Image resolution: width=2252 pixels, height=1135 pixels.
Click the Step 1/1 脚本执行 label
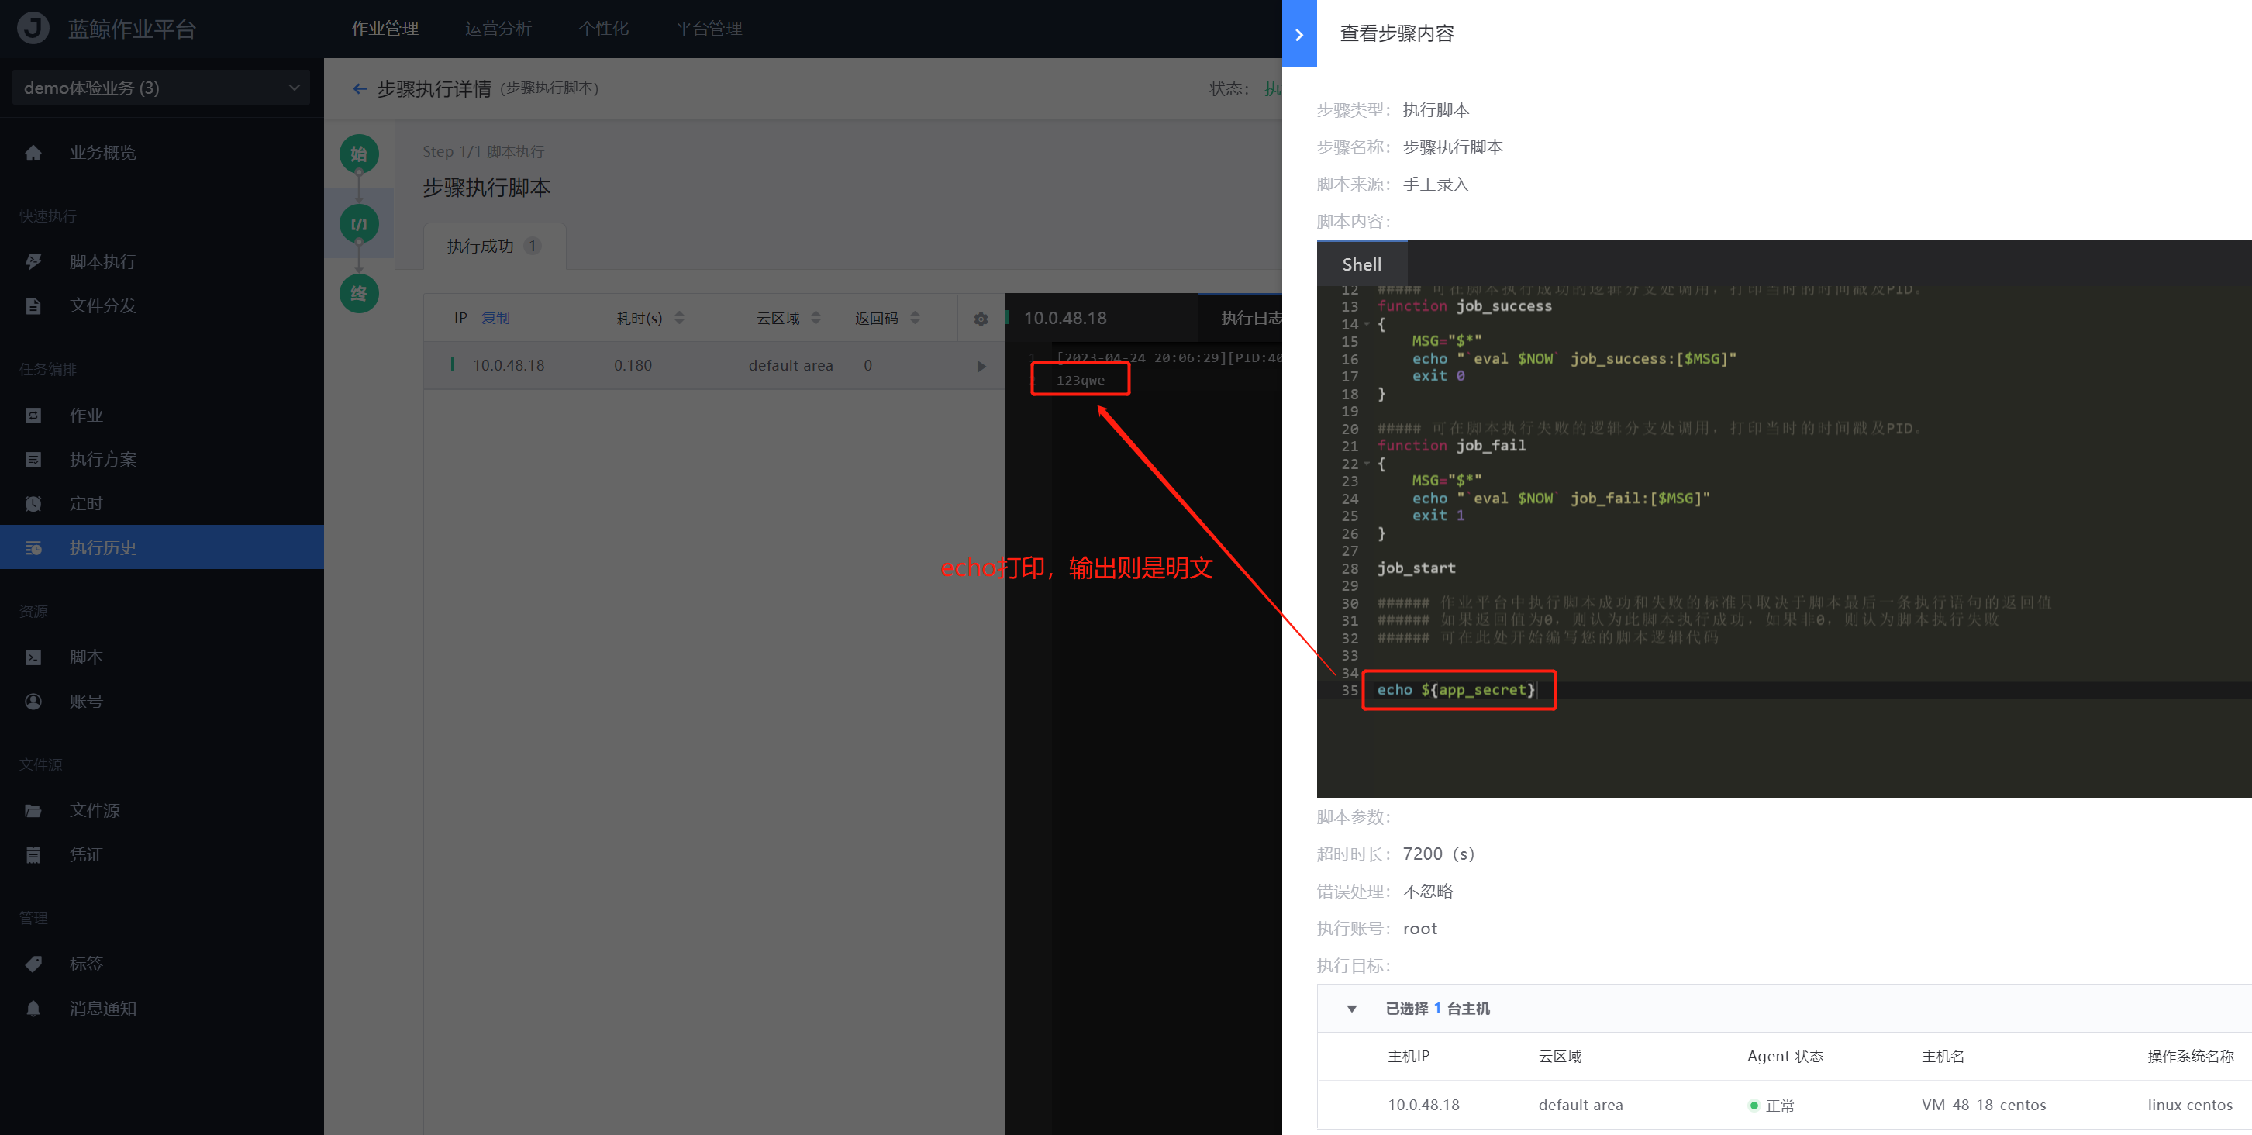click(484, 151)
